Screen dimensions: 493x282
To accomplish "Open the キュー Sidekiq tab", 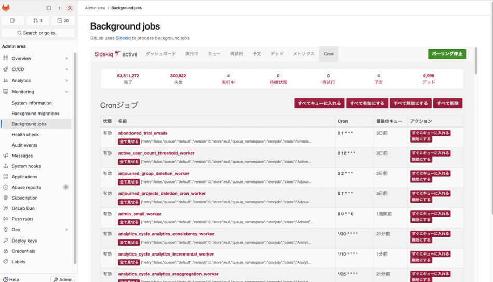I will point(214,54).
